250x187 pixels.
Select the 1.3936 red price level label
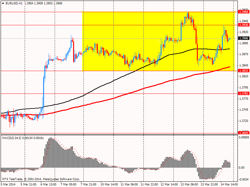[x=243, y=25]
